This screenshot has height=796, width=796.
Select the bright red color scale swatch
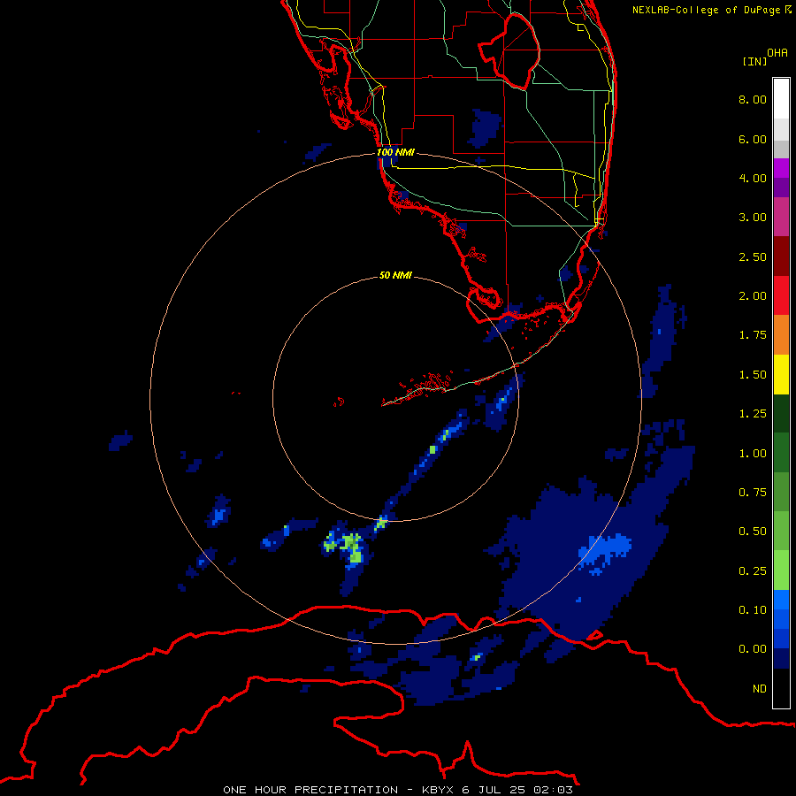pos(781,295)
